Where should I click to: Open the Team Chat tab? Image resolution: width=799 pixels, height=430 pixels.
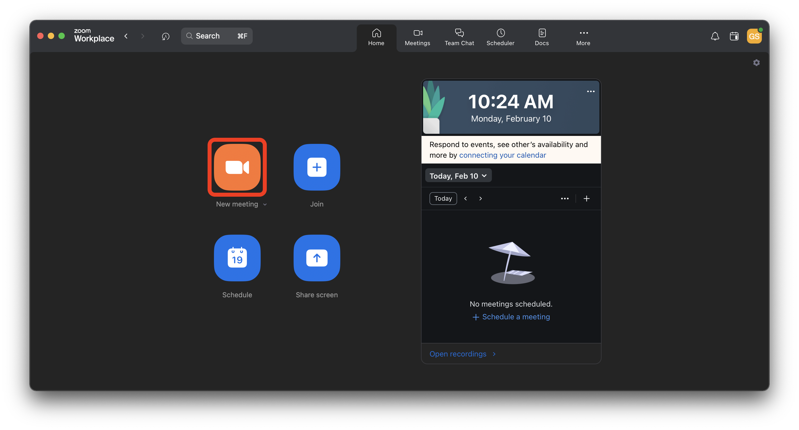point(459,37)
